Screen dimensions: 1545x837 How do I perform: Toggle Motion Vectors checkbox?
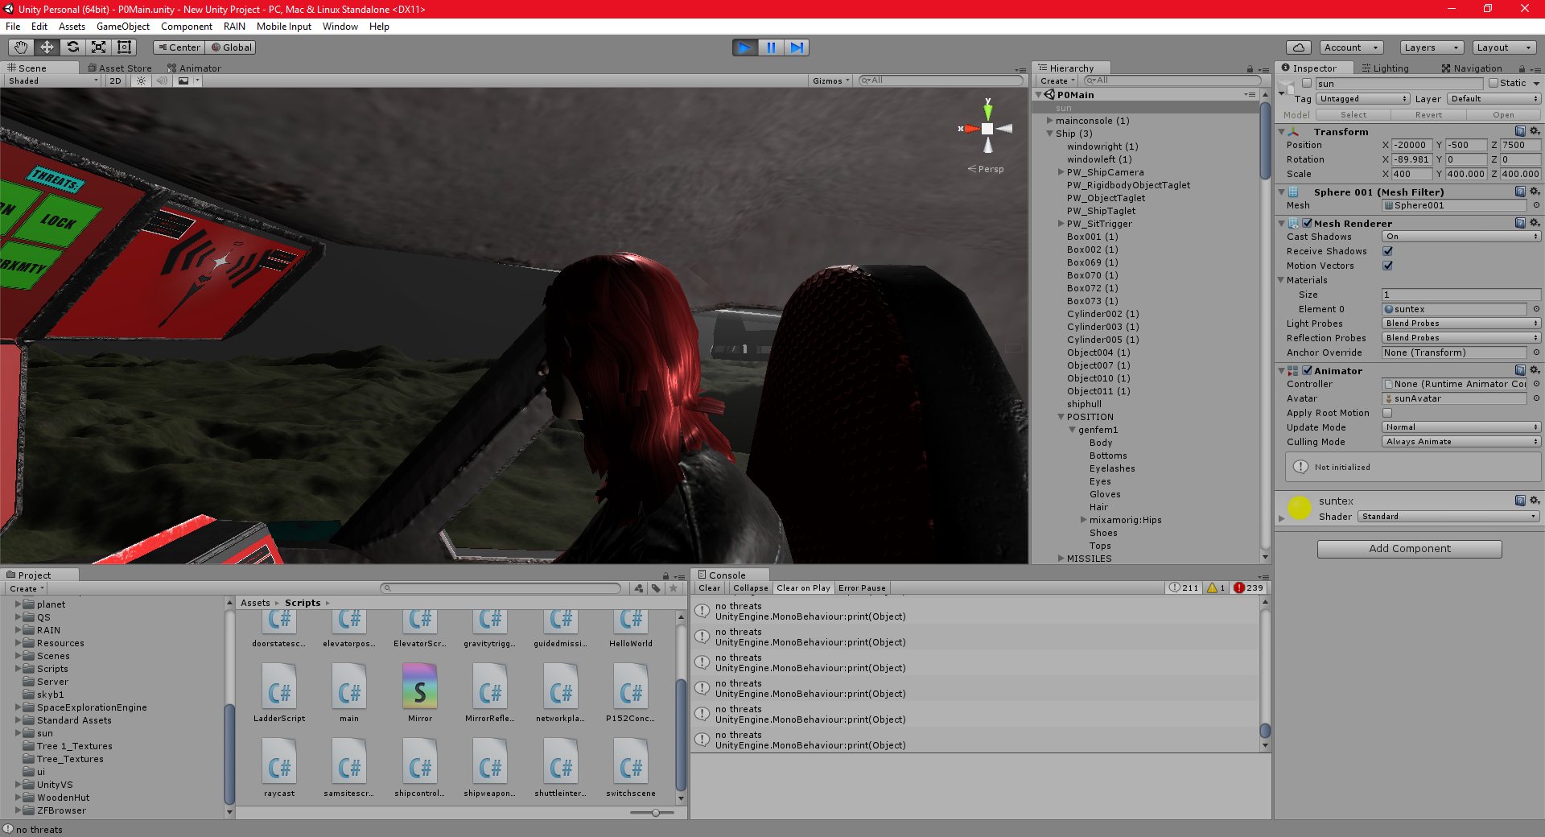(x=1387, y=266)
